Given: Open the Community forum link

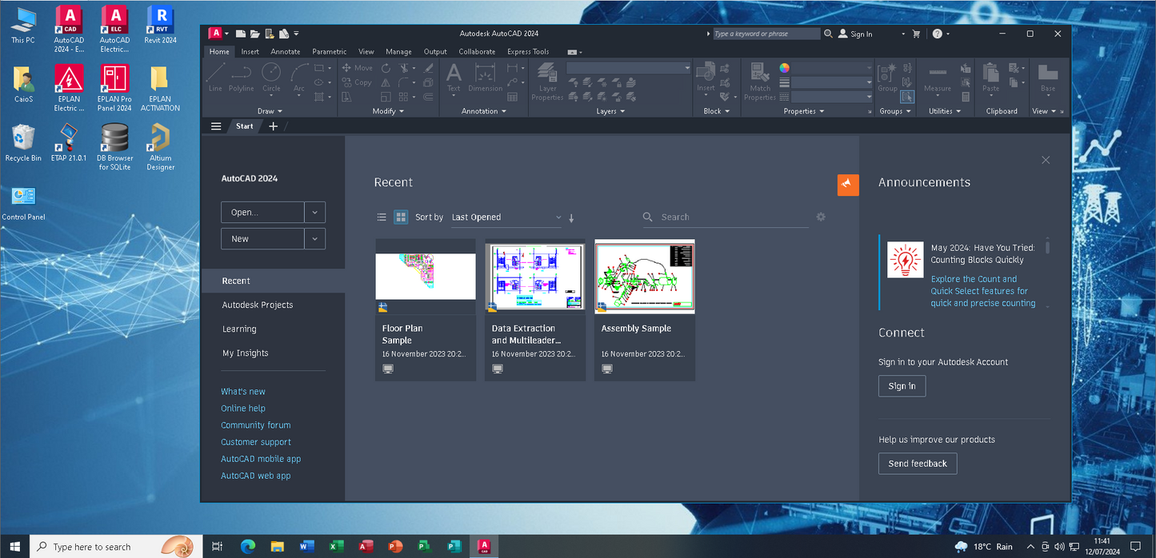Looking at the screenshot, I should coord(256,425).
